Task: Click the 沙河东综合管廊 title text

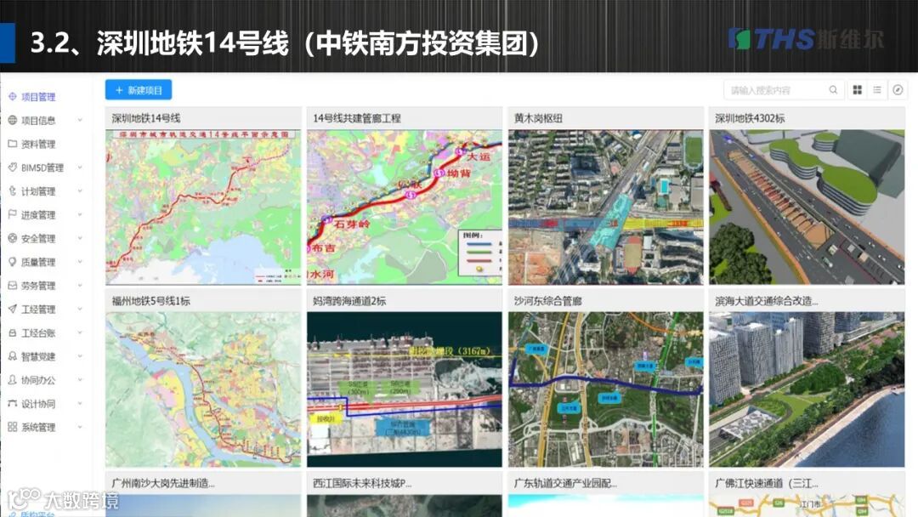Action: tap(547, 300)
